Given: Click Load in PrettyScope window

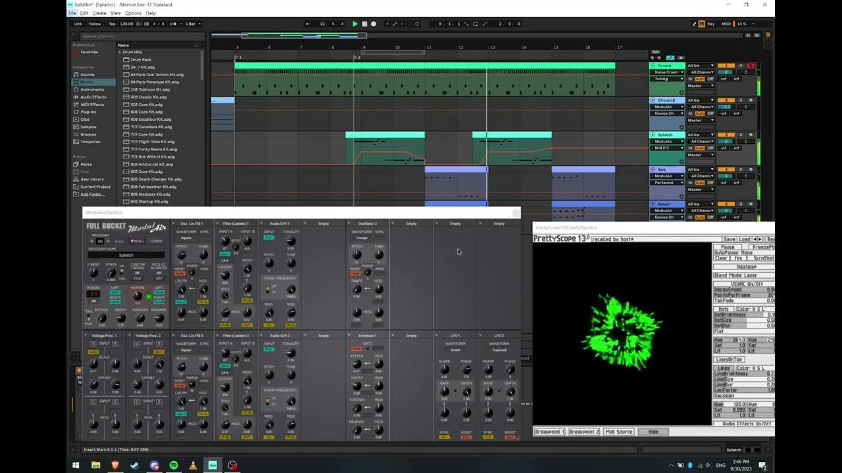Looking at the screenshot, I should pos(745,239).
